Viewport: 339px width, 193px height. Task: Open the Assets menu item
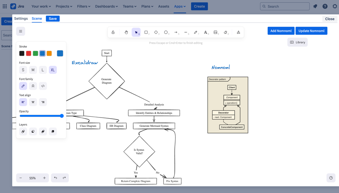coord(163,6)
